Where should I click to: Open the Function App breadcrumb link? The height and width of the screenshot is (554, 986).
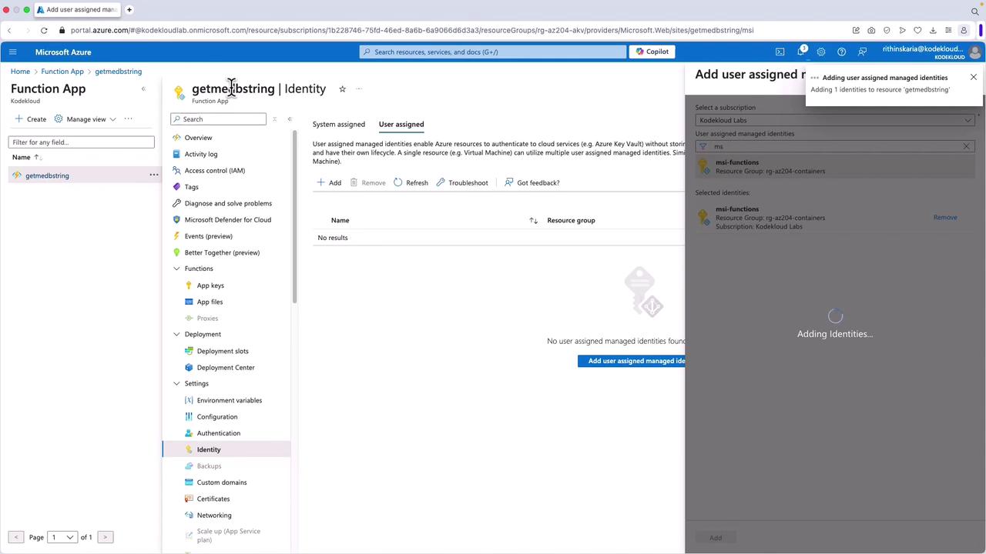point(62,72)
